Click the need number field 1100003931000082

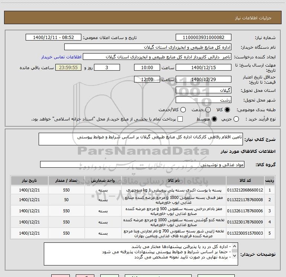(x=204, y=38)
